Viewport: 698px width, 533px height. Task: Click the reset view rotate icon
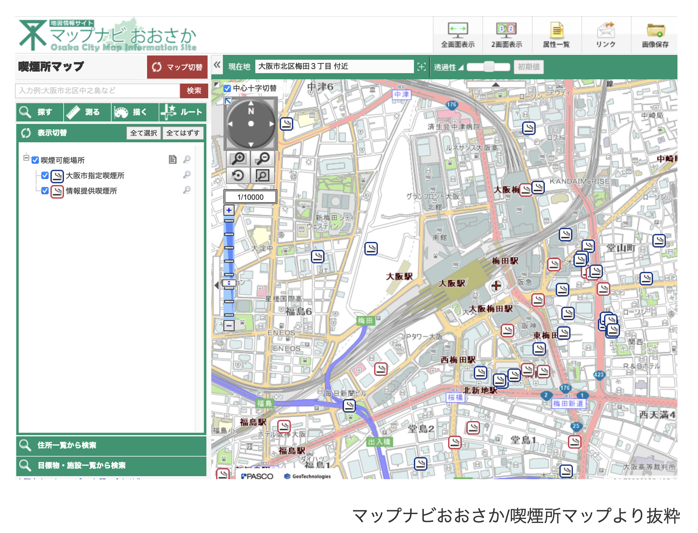click(238, 175)
